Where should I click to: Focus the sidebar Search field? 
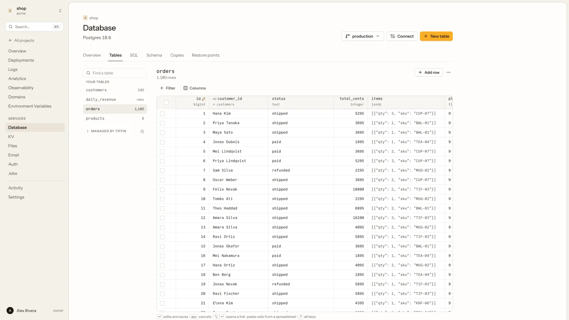click(x=34, y=27)
